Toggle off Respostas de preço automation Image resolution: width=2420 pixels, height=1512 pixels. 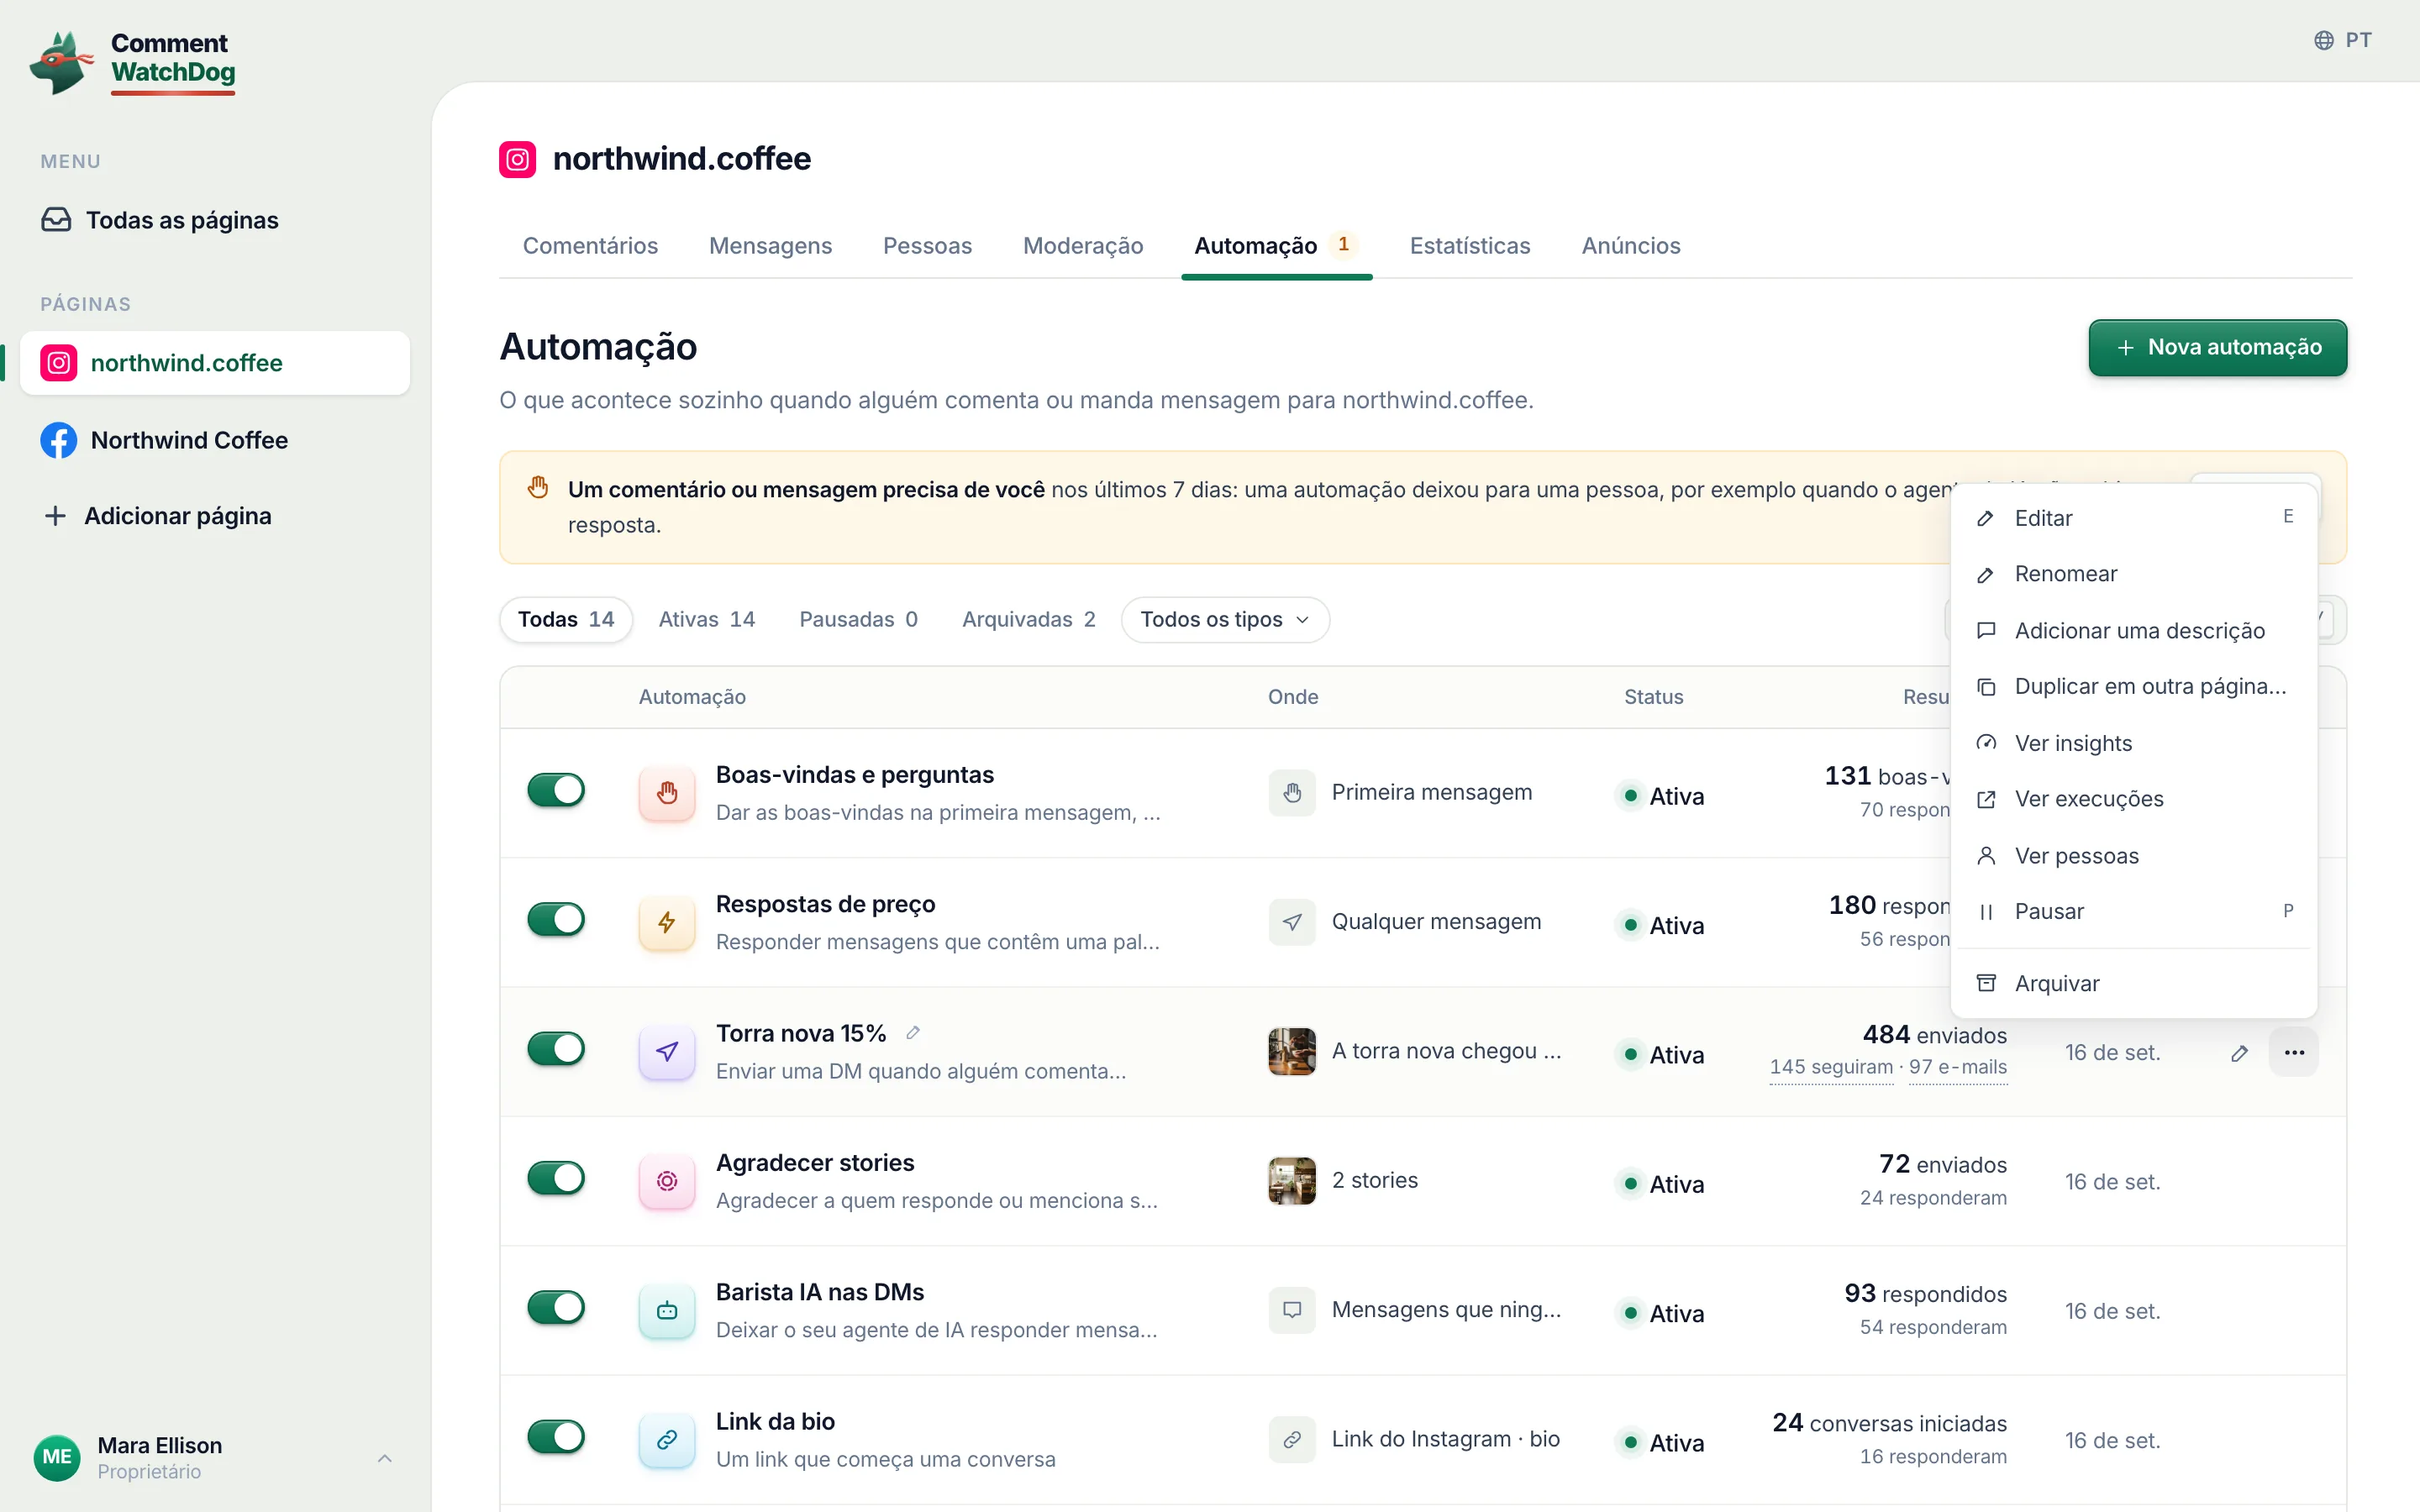pos(556,919)
